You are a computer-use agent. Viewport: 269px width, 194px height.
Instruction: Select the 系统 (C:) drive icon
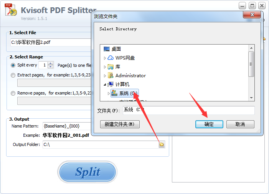pos(114,93)
